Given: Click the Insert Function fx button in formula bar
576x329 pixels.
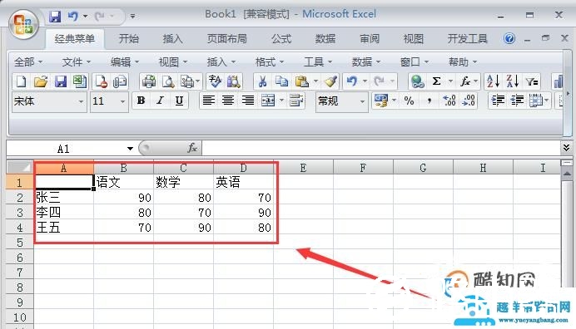Looking at the screenshot, I should click(192, 148).
